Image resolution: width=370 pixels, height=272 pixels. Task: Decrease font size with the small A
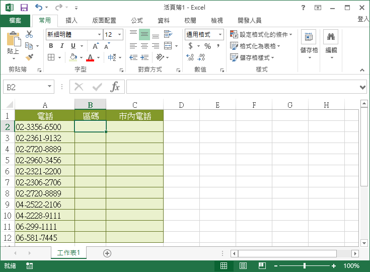pyautogui.click(x=107, y=46)
